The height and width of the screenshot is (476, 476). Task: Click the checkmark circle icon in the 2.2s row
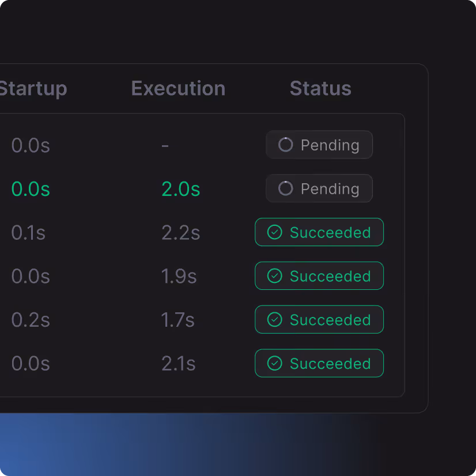[x=274, y=232]
